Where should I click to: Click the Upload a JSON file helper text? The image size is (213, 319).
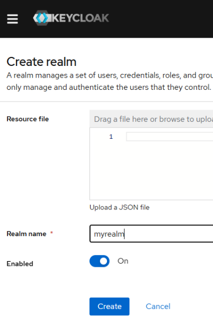(119, 207)
